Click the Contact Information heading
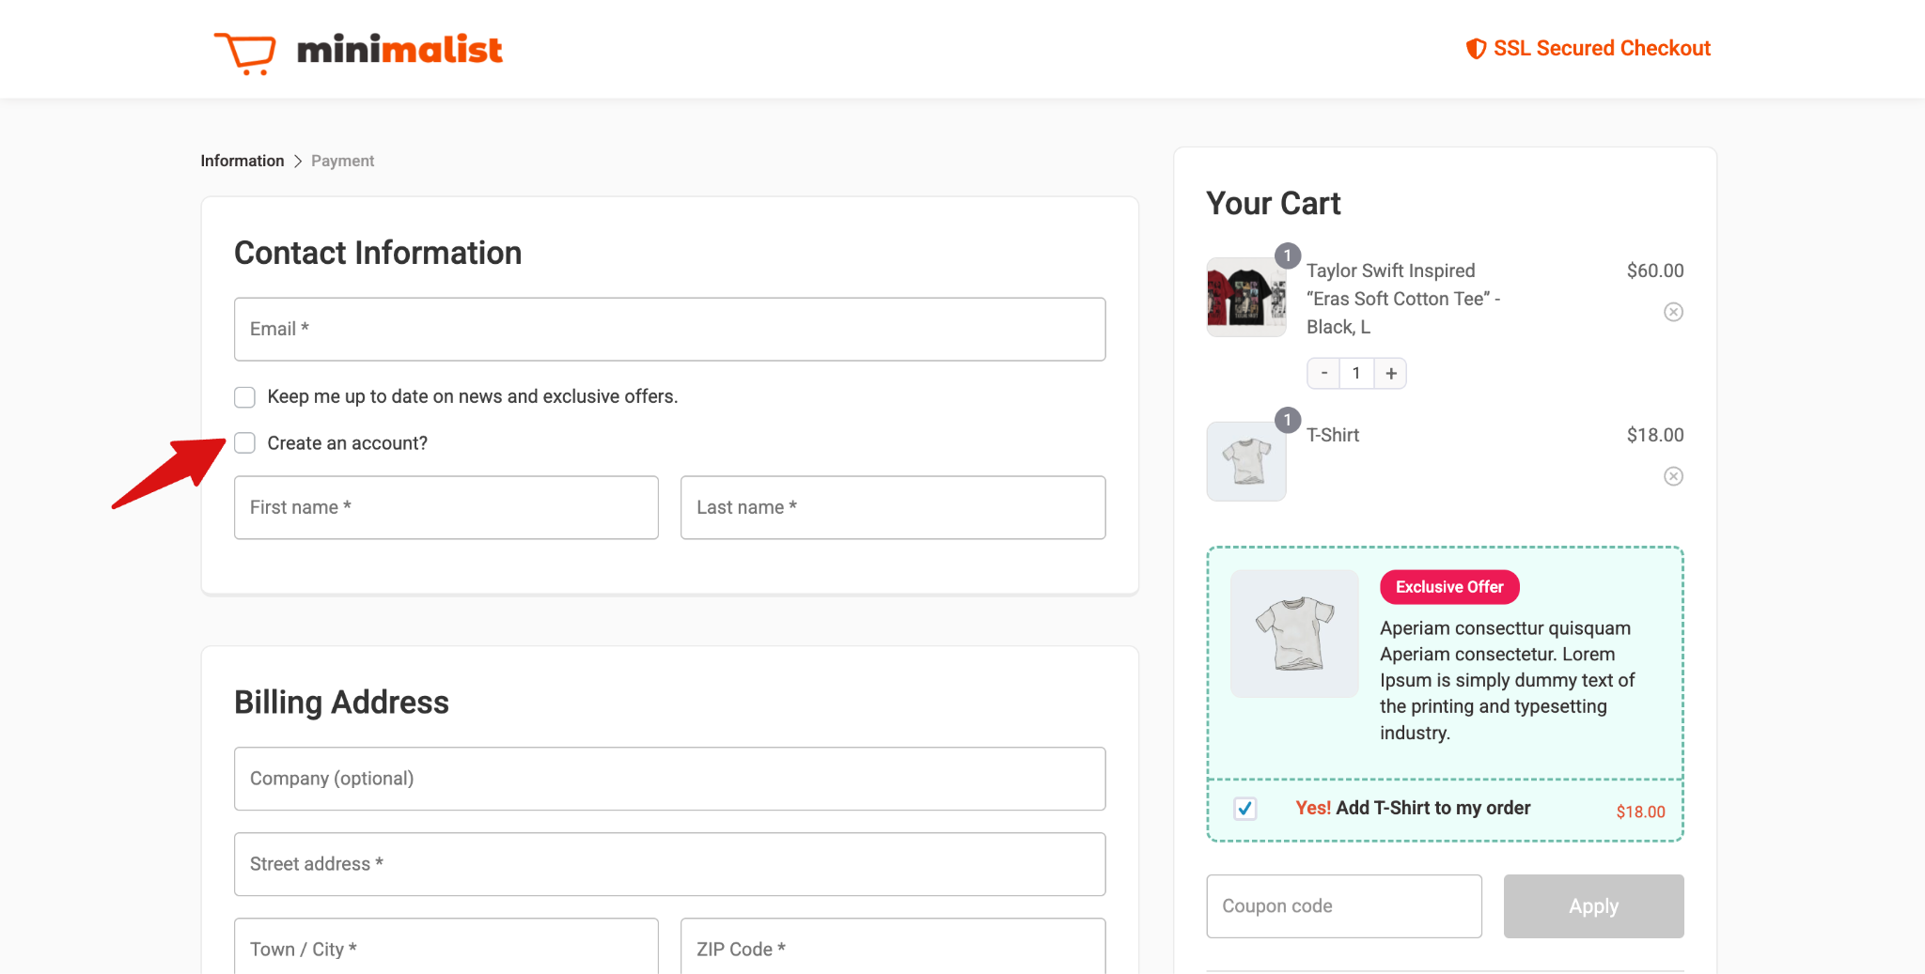The image size is (1925, 974). point(378,254)
